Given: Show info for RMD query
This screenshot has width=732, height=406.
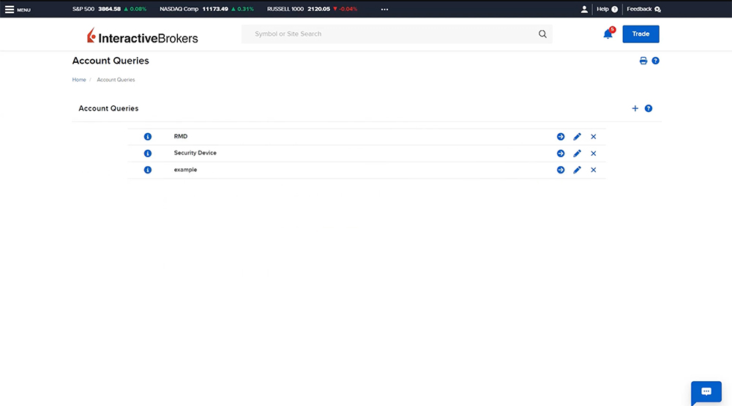Looking at the screenshot, I should point(148,137).
